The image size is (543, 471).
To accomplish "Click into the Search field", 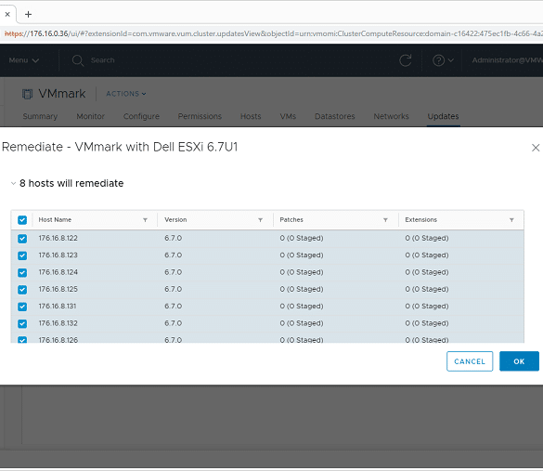I will [102, 60].
